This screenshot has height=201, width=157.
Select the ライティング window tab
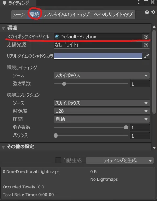(18, 3)
